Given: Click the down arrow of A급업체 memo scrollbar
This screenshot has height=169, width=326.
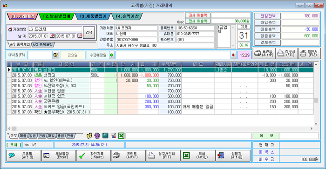Looking at the screenshot, I should pyautogui.click(x=233, y=45).
